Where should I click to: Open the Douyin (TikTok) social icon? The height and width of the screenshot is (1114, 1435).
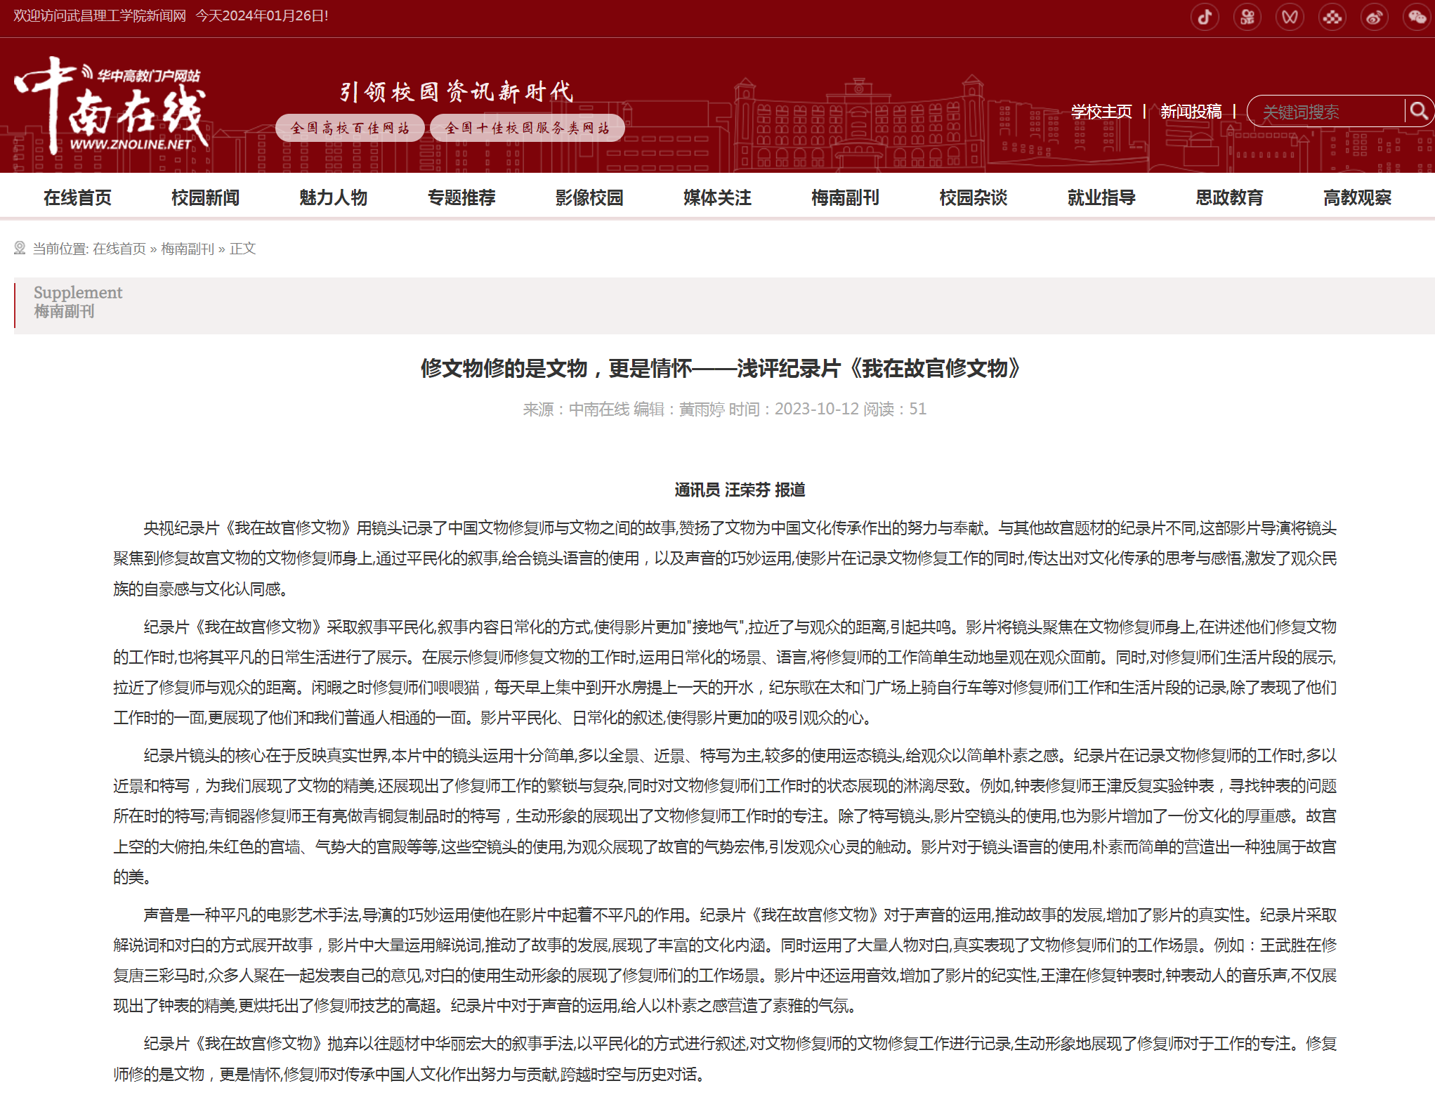tap(1205, 17)
